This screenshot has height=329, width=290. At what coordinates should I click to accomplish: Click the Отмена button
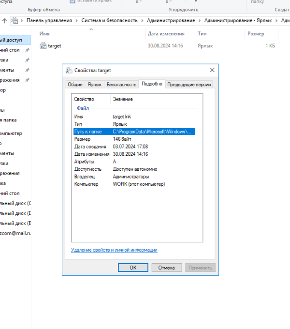tap(167, 268)
